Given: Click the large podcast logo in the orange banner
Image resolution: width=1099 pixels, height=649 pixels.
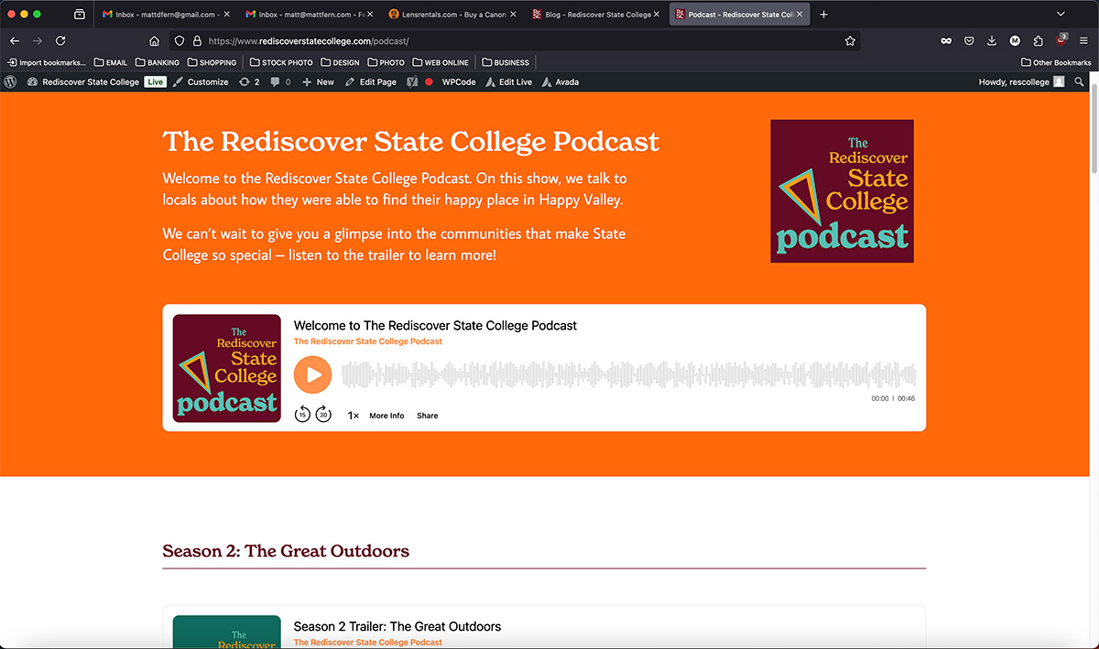Looking at the screenshot, I should tap(842, 191).
